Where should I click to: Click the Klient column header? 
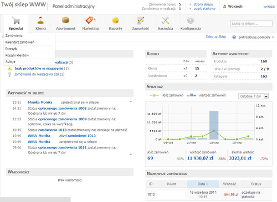pos(171,184)
